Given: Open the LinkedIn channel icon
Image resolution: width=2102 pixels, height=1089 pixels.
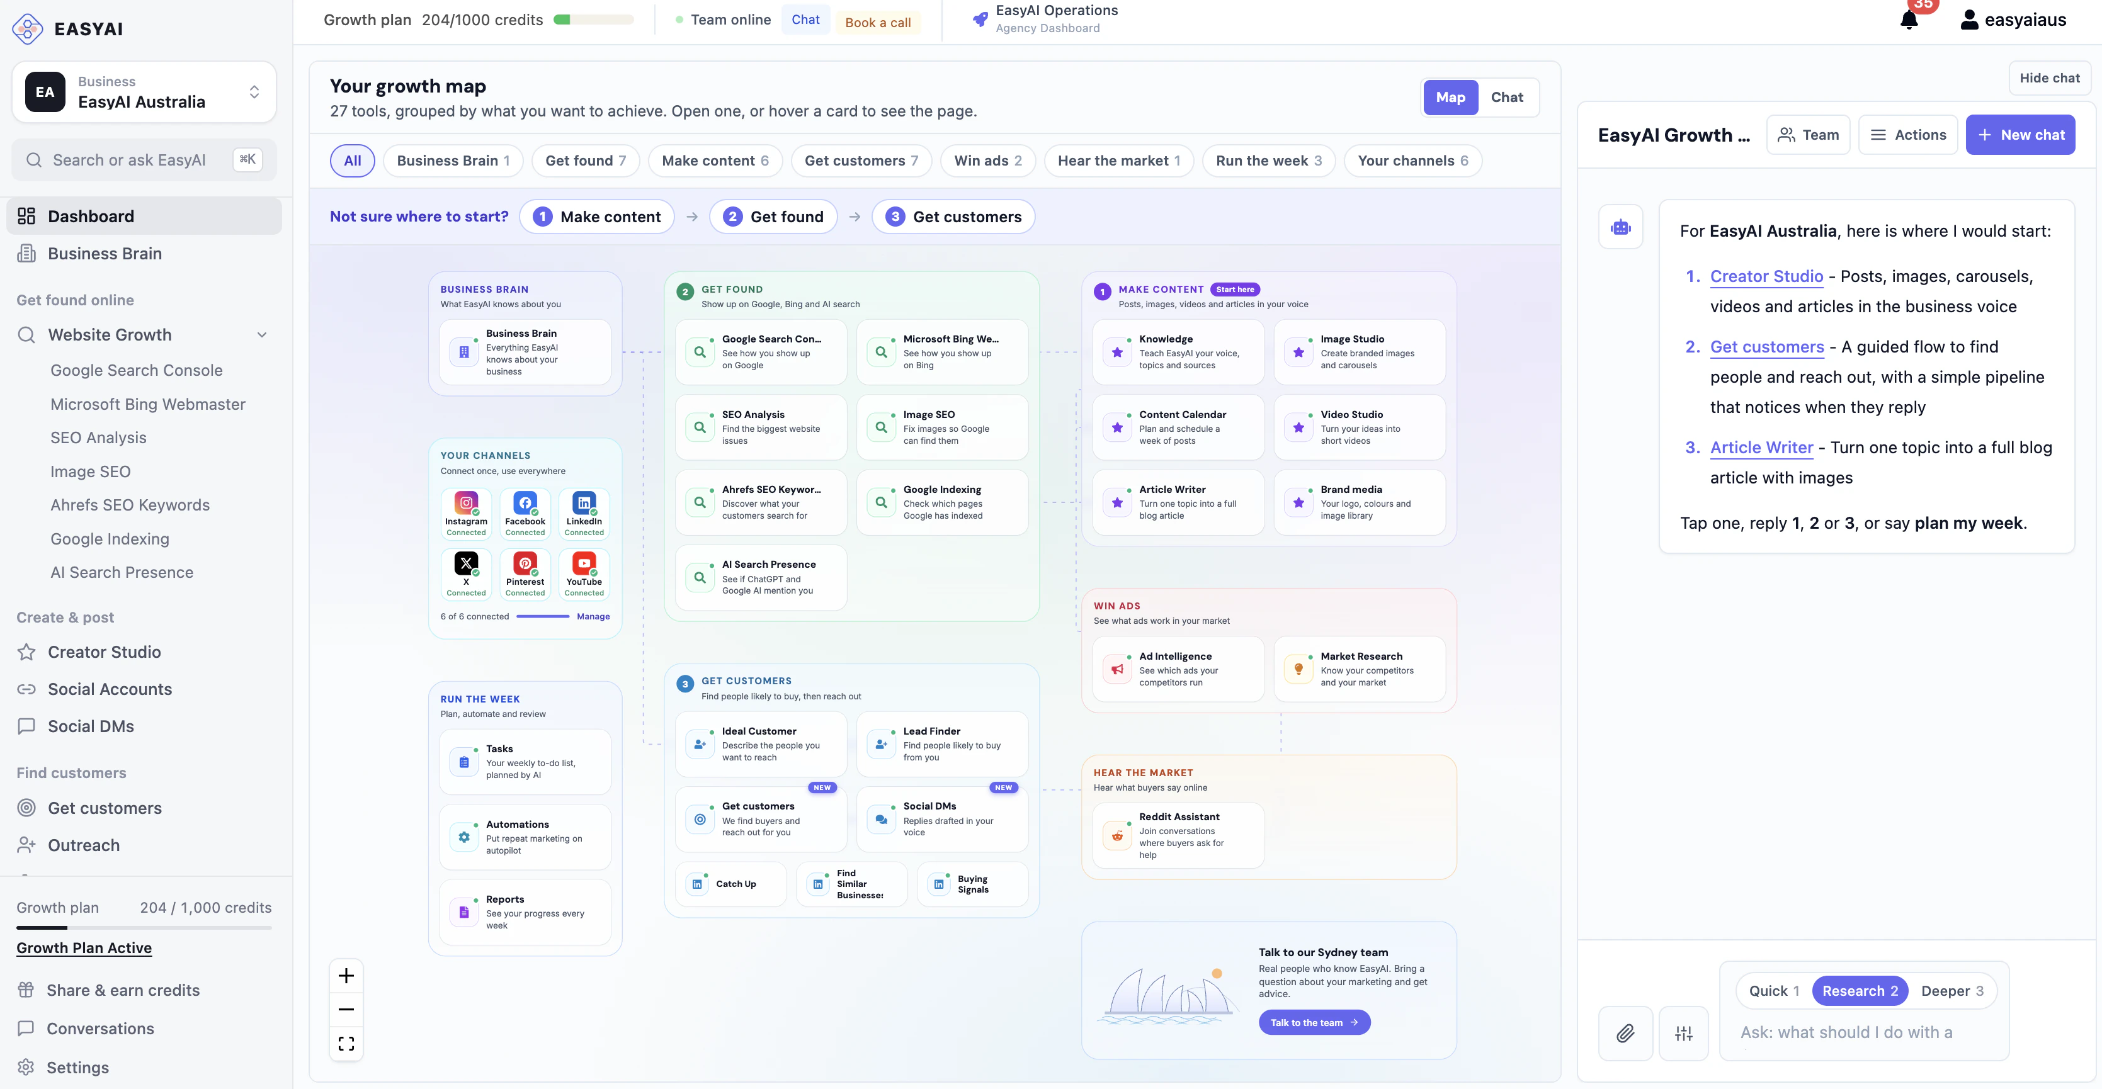Looking at the screenshot, I should [584, 502].
